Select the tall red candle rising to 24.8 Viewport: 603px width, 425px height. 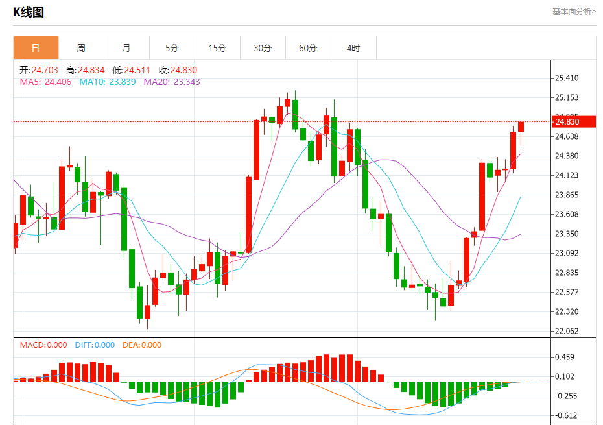[x=257, y=150]
